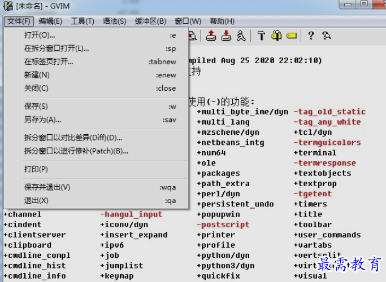Click the +clientserver feature text
The image size is (386, 282).
point(34,235)
